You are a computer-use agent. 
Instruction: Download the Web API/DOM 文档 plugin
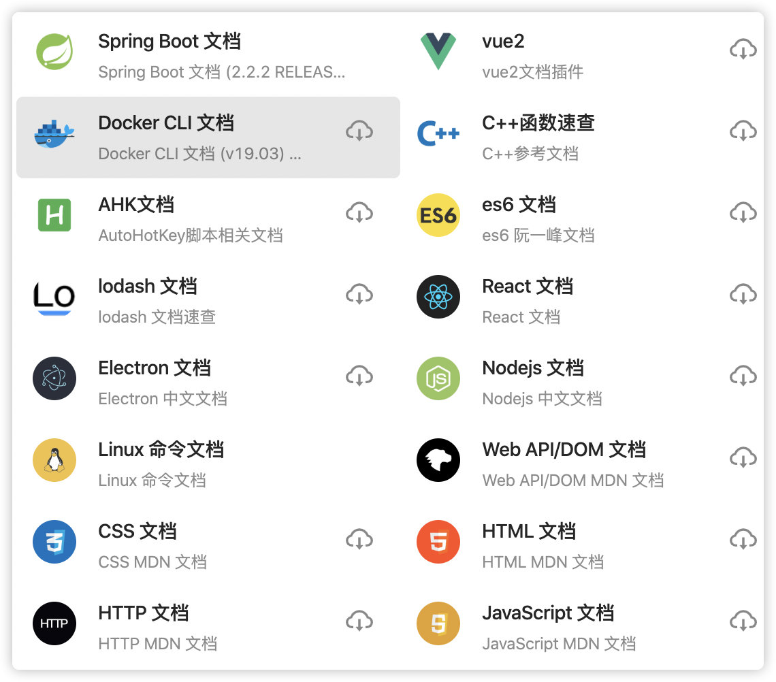[743, 457]
